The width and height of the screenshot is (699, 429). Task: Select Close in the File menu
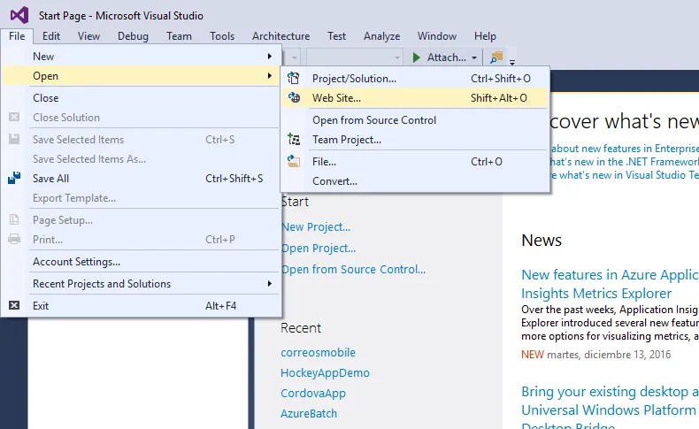141,97
